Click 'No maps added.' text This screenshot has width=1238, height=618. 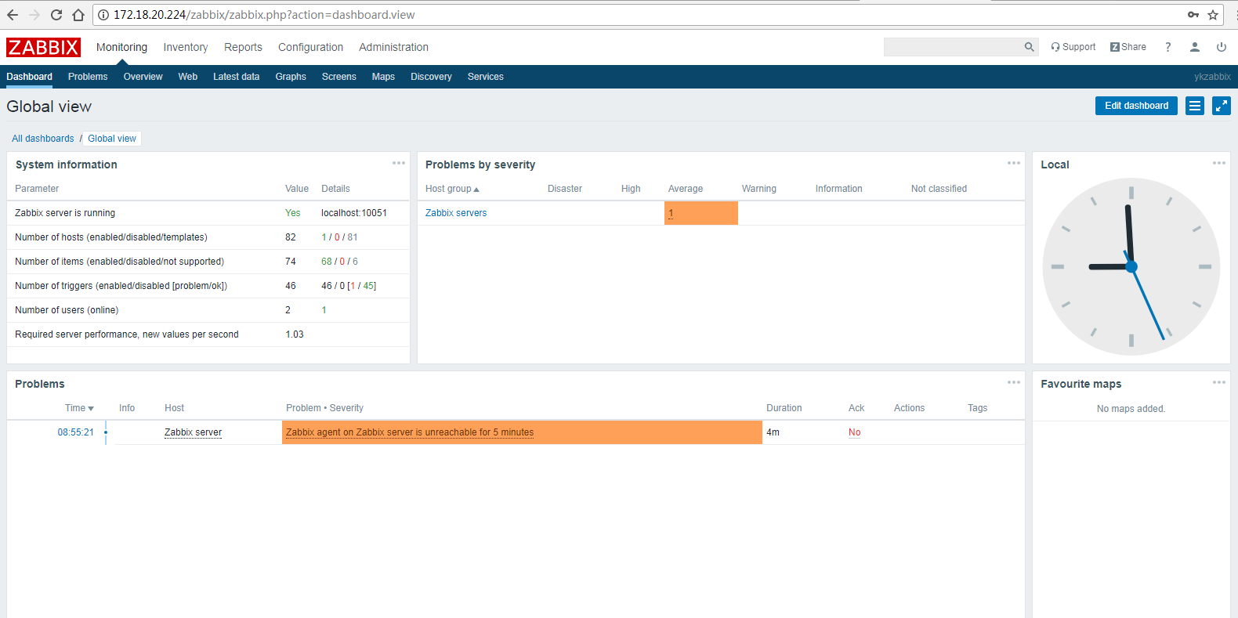click(1131, 409)
